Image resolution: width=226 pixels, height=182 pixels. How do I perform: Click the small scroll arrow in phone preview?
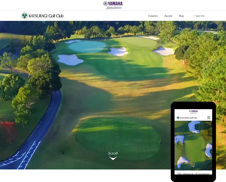tap(193, 166)
